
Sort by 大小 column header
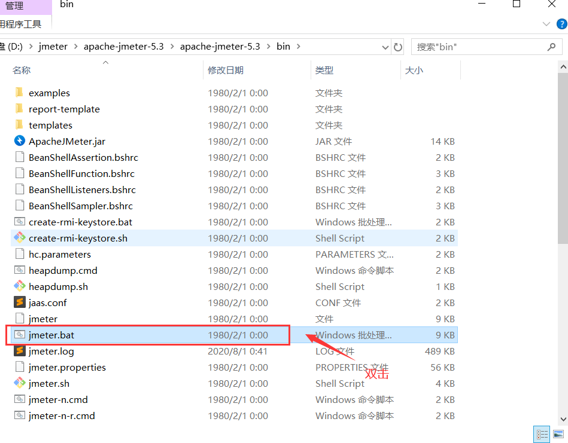tap(414, 70)
